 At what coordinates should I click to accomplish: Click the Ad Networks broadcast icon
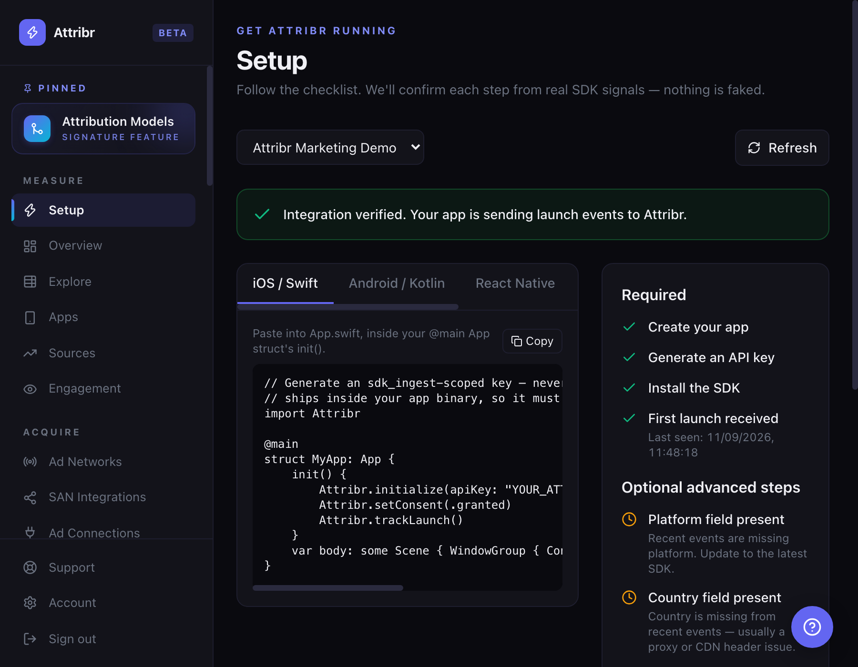click(30, 462)
